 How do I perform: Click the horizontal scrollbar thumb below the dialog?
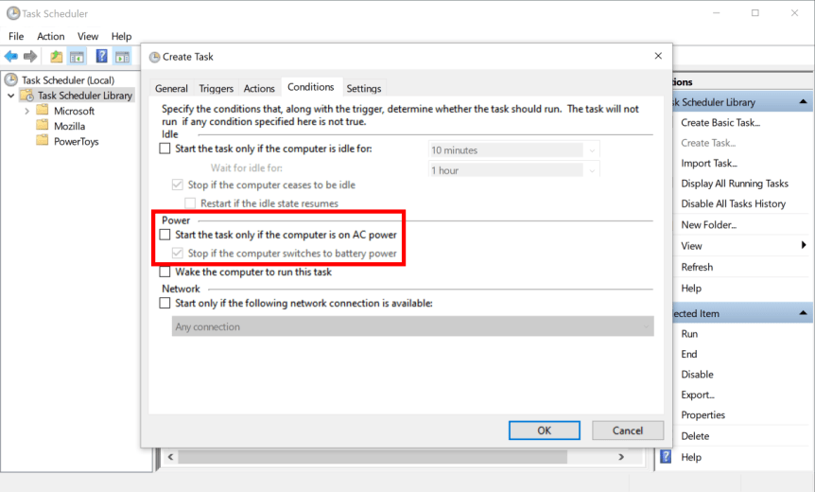[x=373, y=457]
